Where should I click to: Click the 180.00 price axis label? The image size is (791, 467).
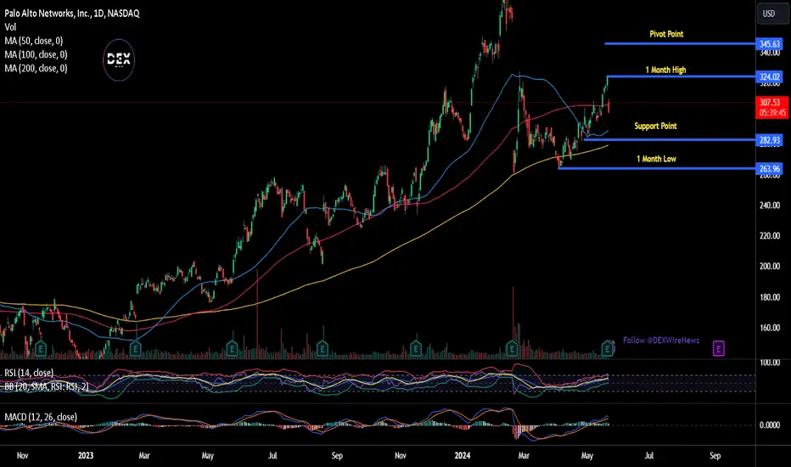click(769, 297)
